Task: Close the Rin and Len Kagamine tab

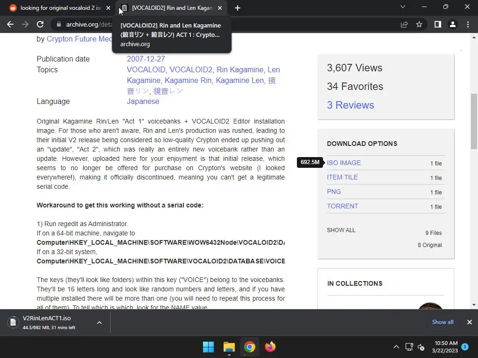Action: pyautogui.click(x=220, y=8)
